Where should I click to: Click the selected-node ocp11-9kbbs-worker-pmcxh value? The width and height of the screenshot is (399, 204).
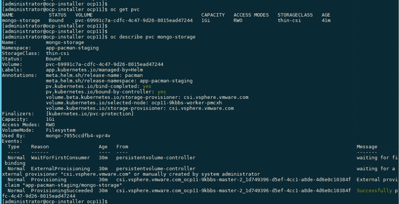click(187, 103)
